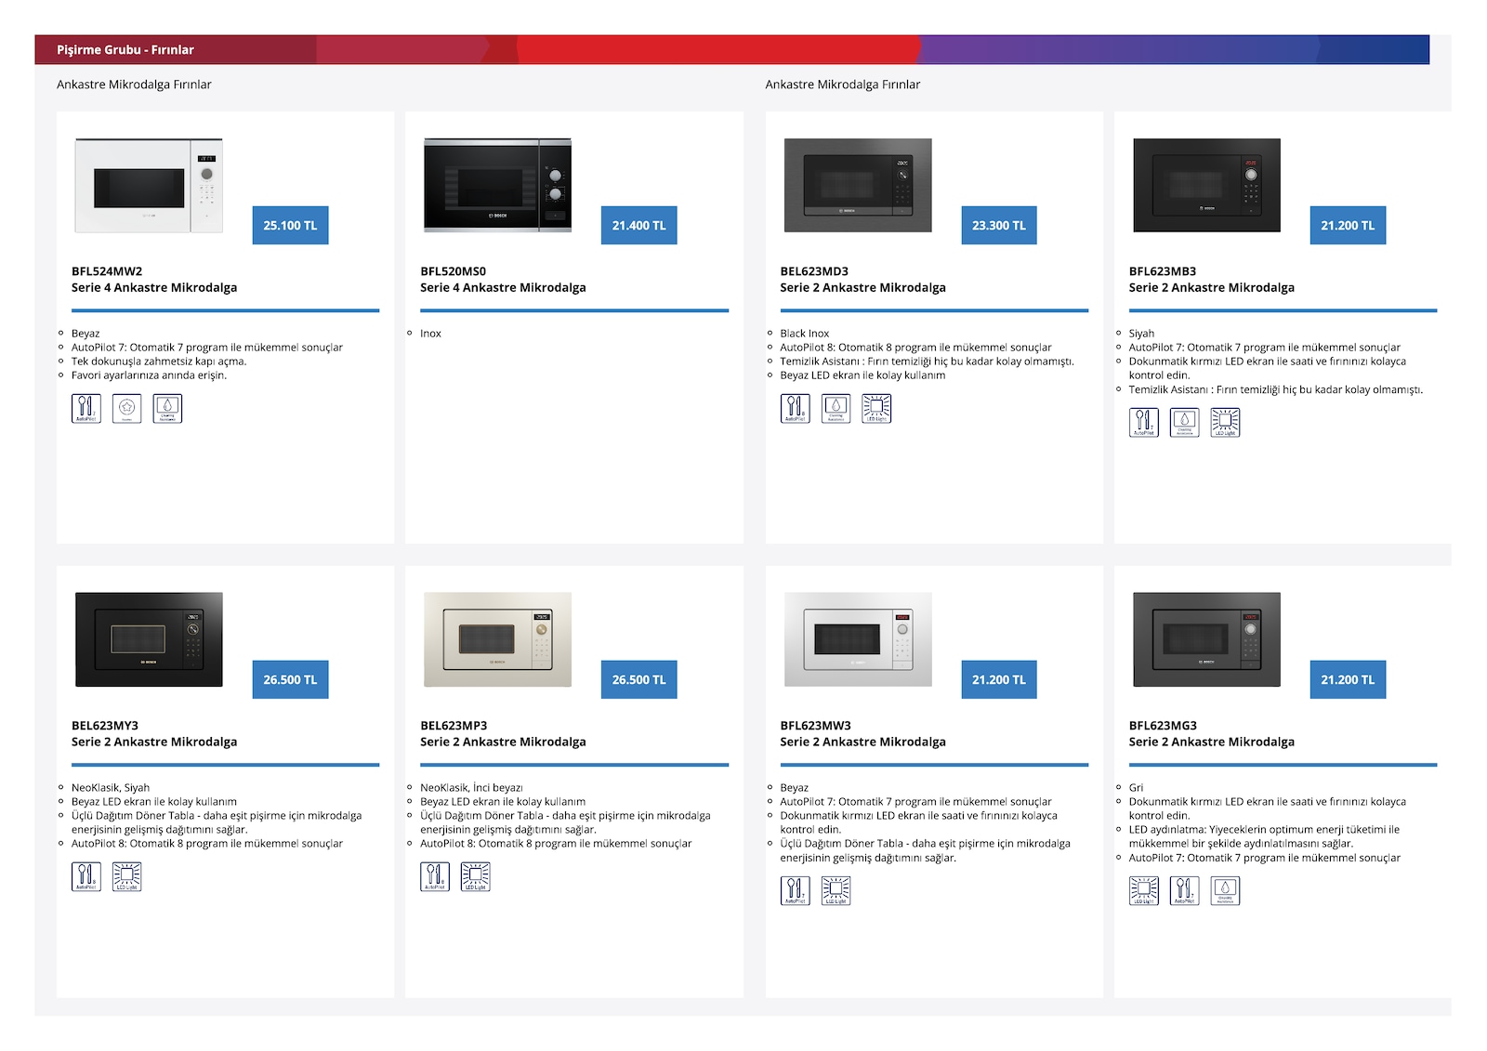Click the Favorites star icon under BFL524MW2
The image size is (1487, 1051).
127,409
